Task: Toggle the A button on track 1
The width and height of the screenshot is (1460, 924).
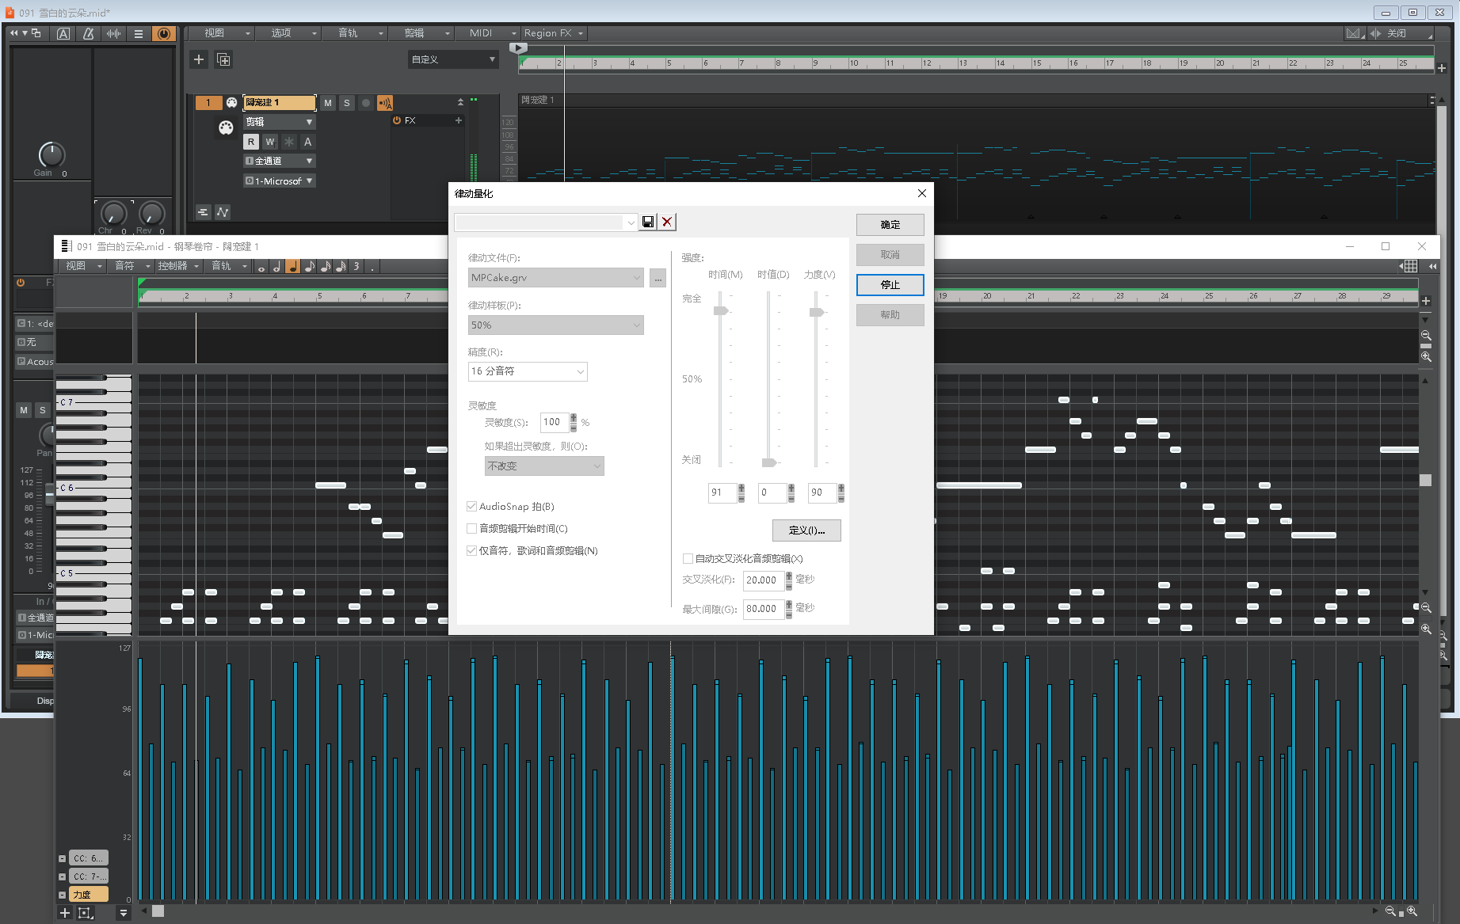Action: click(308, 142)
